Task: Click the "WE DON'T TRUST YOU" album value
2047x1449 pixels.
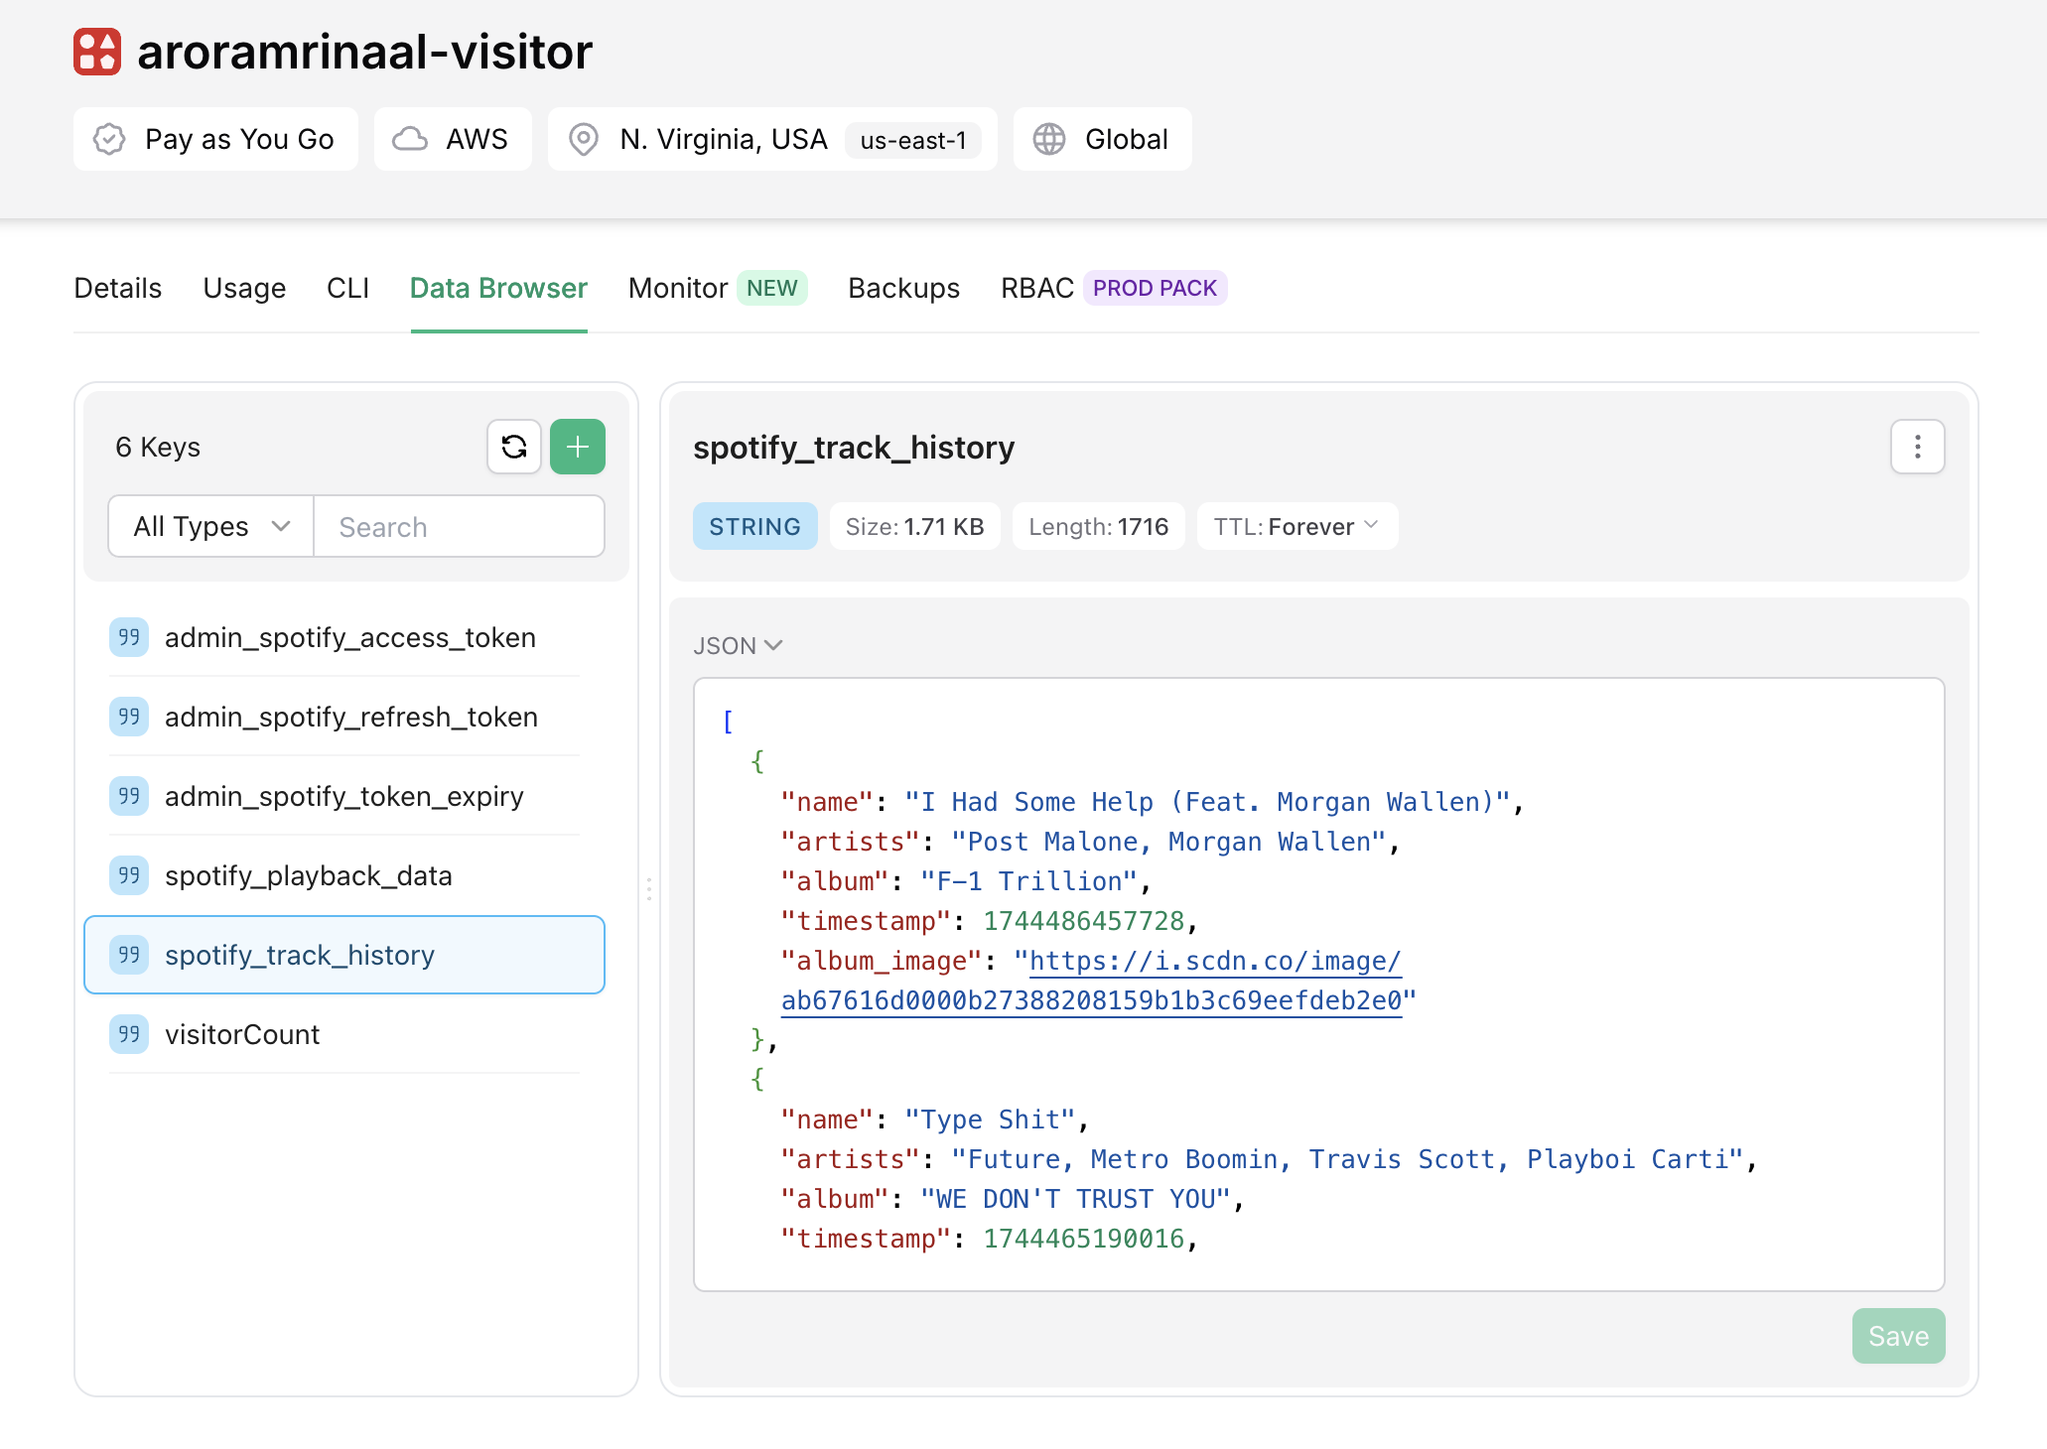Action: (x=1076, y=1199)
